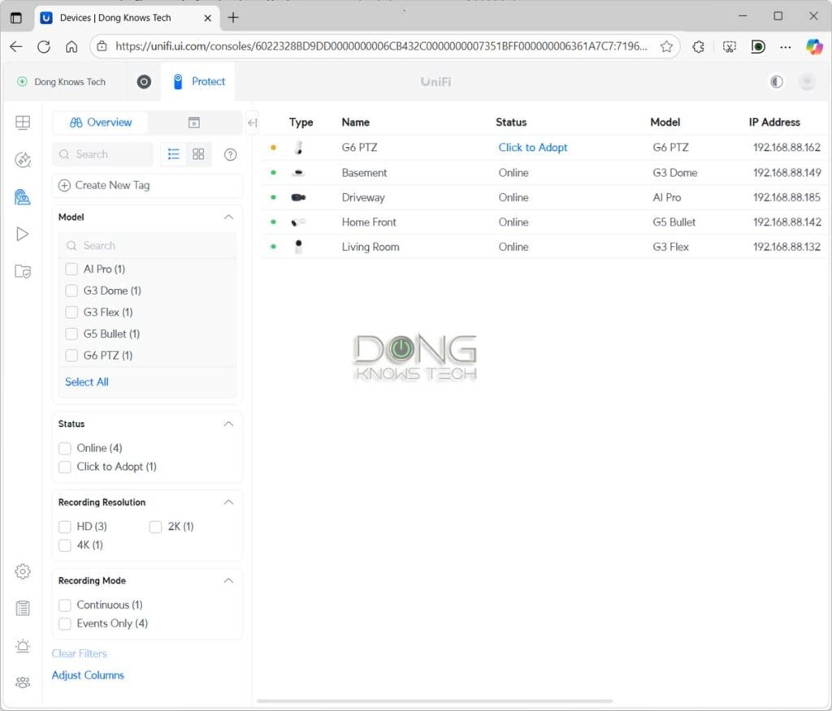Image resolution: width=832 pixels, height=711 pixels.
Task: Filter by 2K recording resolution
Action: click(155, 527)
